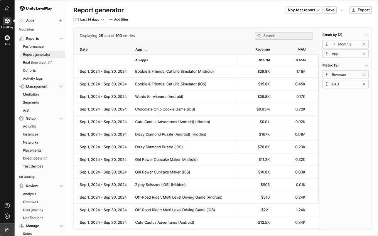The height and width of the screenshot is (236, 378).
Task: Collapse the sidebar with arrow icon
Action: (x=7, y=229)
